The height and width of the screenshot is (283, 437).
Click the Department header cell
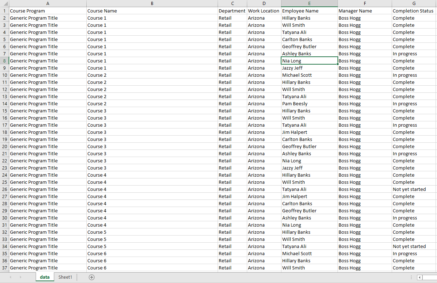coord(232,11)
